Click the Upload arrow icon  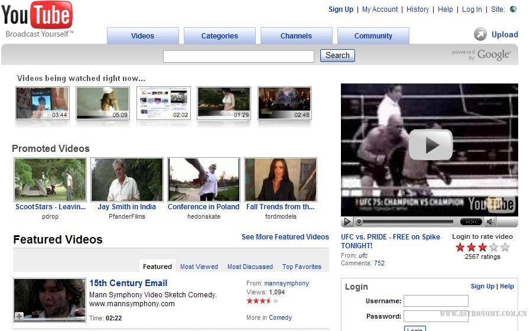(480, 34)
